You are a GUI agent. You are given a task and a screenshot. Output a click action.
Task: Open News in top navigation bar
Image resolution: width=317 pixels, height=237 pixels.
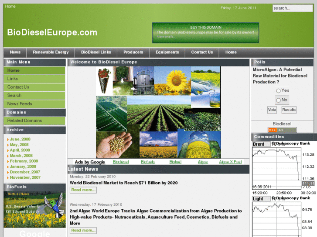[15, 52]
